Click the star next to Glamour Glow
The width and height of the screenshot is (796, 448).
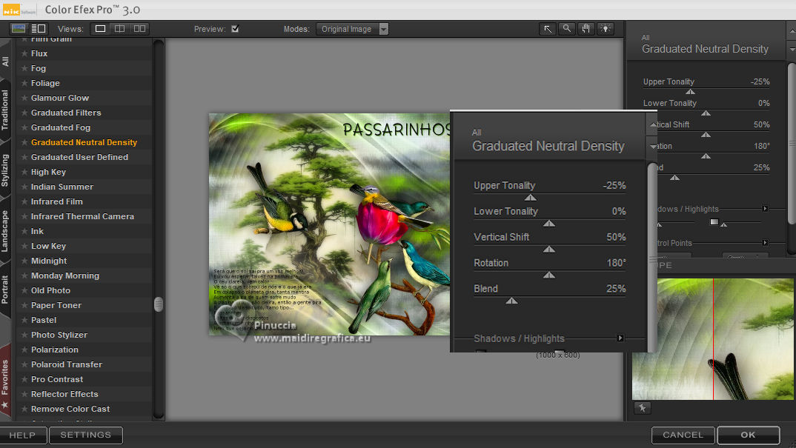(24, 98)
